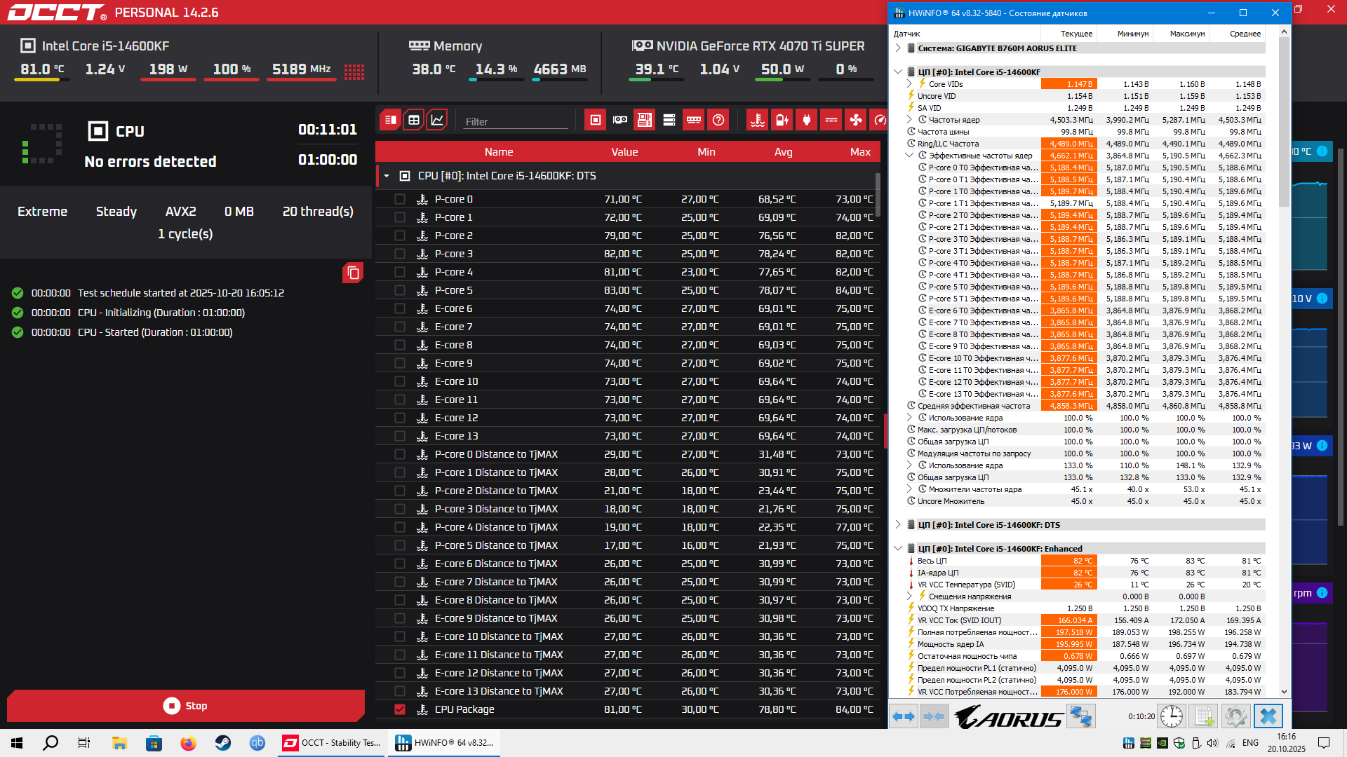Enable the E-core 6 checkbox

(x=400, y=308)
